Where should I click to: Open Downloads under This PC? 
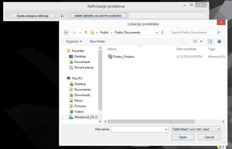tap(82, 95)
